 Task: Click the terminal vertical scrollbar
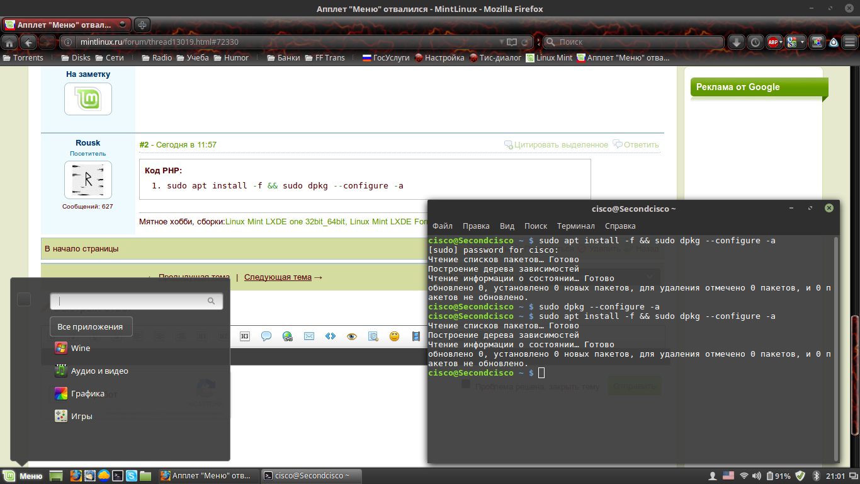(836, 347)
